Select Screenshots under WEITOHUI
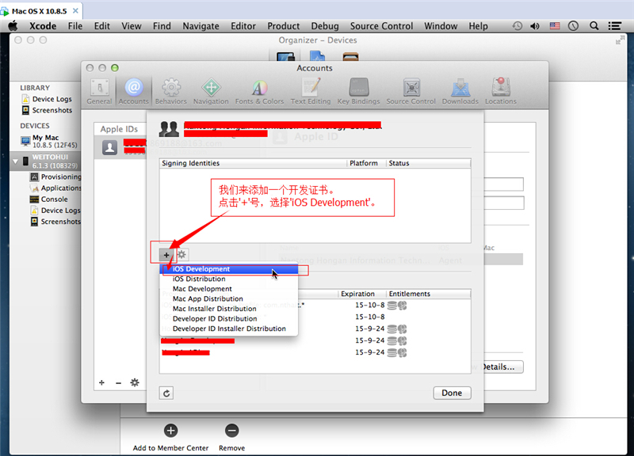The image size is (634, 456). pos(55,222)
